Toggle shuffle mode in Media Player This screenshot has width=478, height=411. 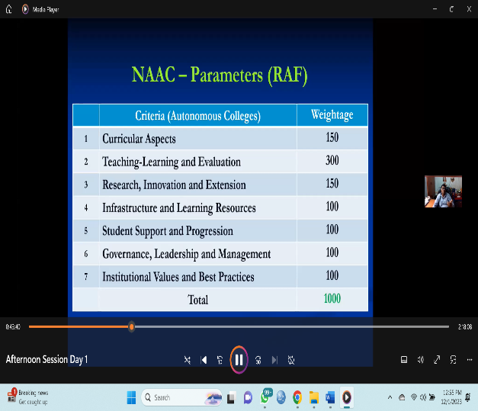[x=188, y=360]
